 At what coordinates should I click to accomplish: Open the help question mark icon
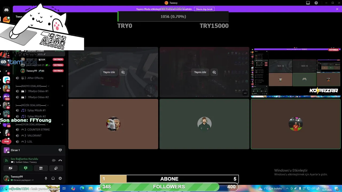[x=316, y=3]
